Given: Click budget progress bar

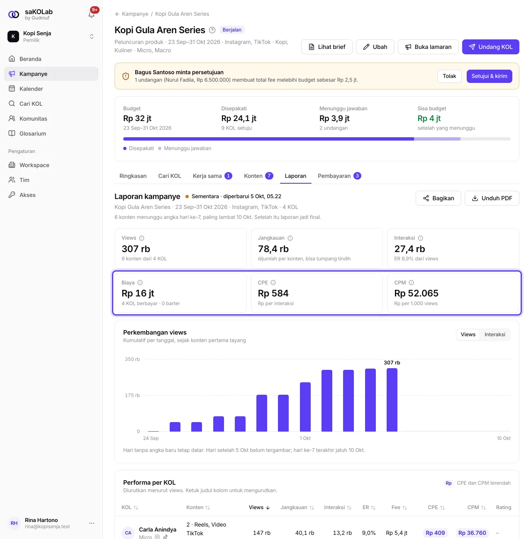Looking at the screenshot, I should click(317, 139).
